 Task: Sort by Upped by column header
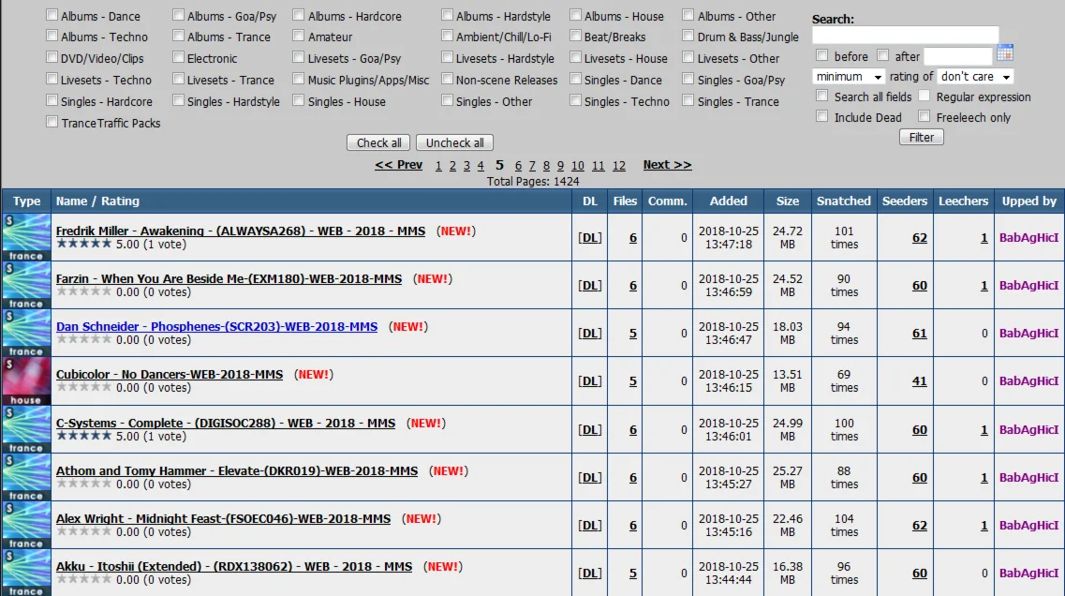click(1028, 201)
